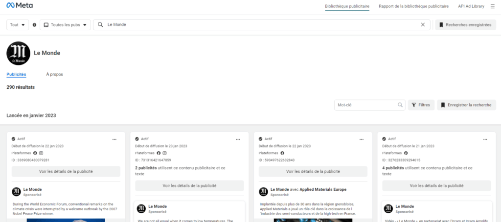Click 2 publicités utilisent ce contenu text
This screenshot has height=222, width=501.
click(180, 171)
